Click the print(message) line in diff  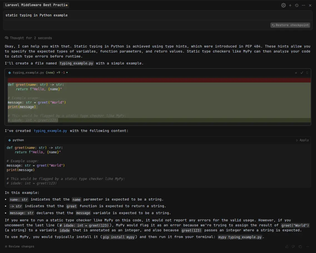pyautogui.click(x=22, y=107)
